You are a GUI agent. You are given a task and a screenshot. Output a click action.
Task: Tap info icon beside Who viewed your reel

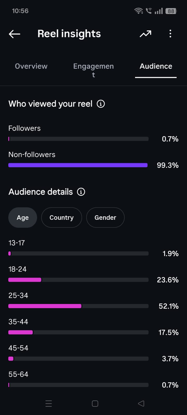click(x=101, y=104)
